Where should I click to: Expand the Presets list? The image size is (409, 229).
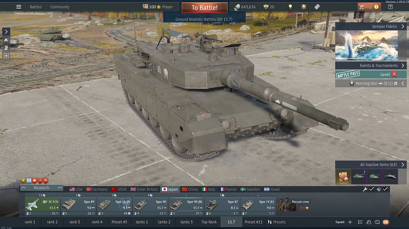(276, 222)
